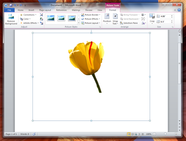Click the Selection Pane button

click(x=129, y=23)
